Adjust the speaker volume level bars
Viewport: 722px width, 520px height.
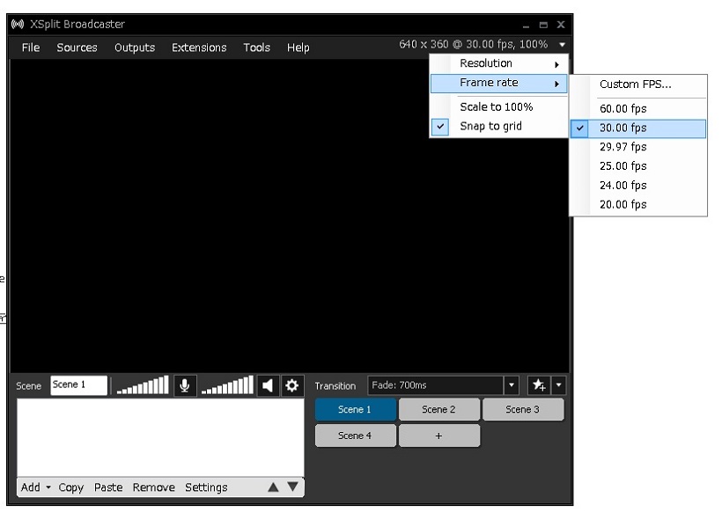tap(227, 385)
